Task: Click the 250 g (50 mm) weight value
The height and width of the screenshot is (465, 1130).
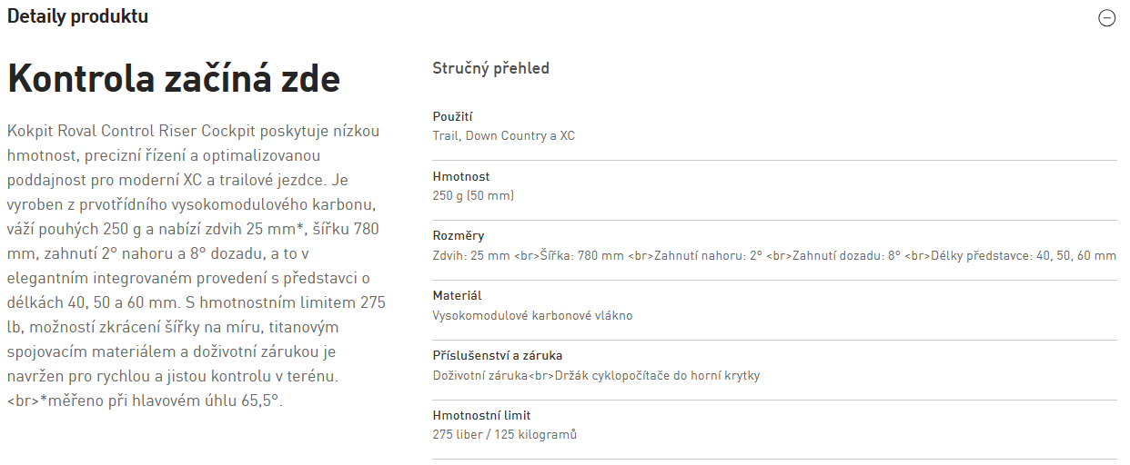Action: [474, 196]
